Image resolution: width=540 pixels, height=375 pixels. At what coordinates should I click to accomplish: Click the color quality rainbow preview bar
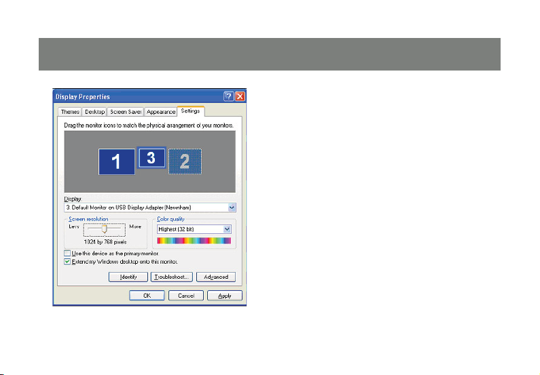point(194,241)
